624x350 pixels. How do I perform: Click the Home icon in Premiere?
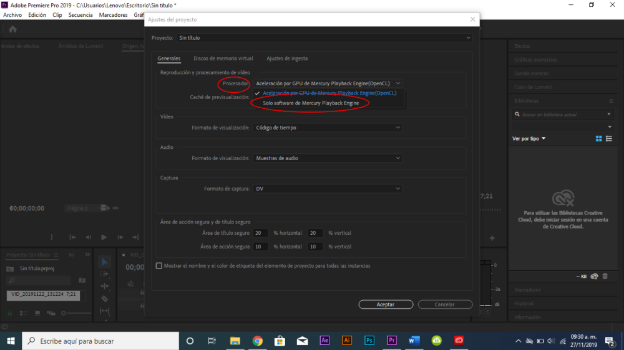tap(12, 29)
